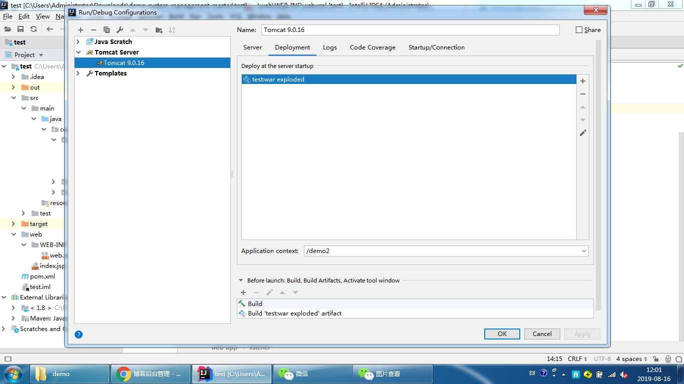
Task: Expand the target folder in Project tree
Action: click(x=14, y=224)
